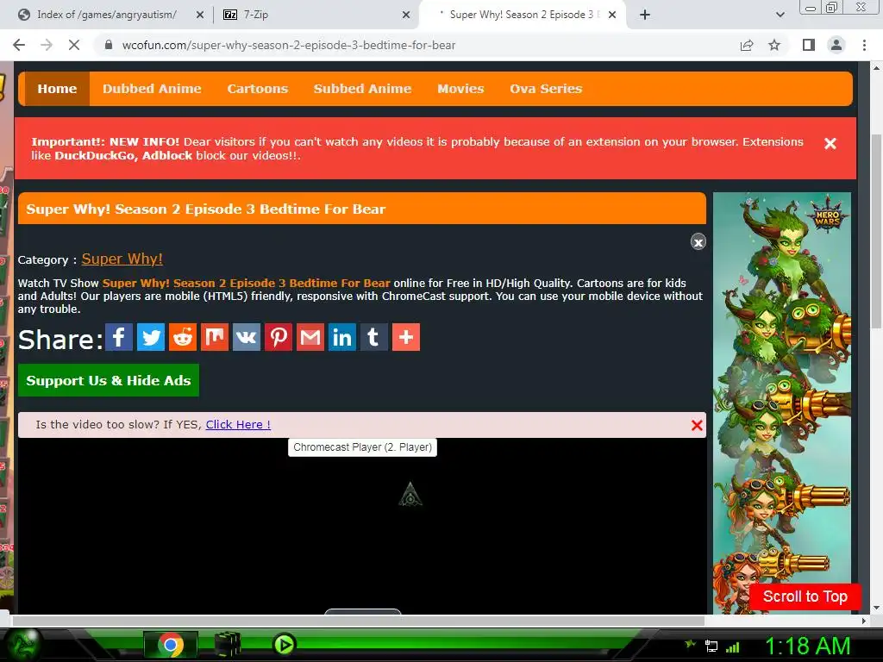
Task: Open Movies section
Action: [x=460, y=89]
